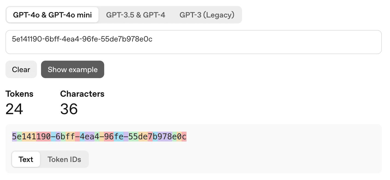Viewport: 390px width, 180px height.
Task: Click the Show example button
Action: tap(72, 69)
